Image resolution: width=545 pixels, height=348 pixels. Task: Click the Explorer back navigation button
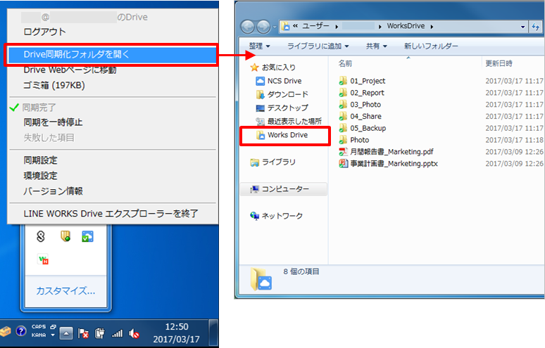coord(249,27)
